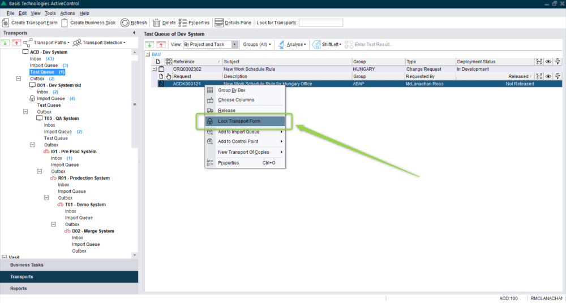Click the Delete trash can icon
Screen dimensions: 566x303
click(156, 23)
